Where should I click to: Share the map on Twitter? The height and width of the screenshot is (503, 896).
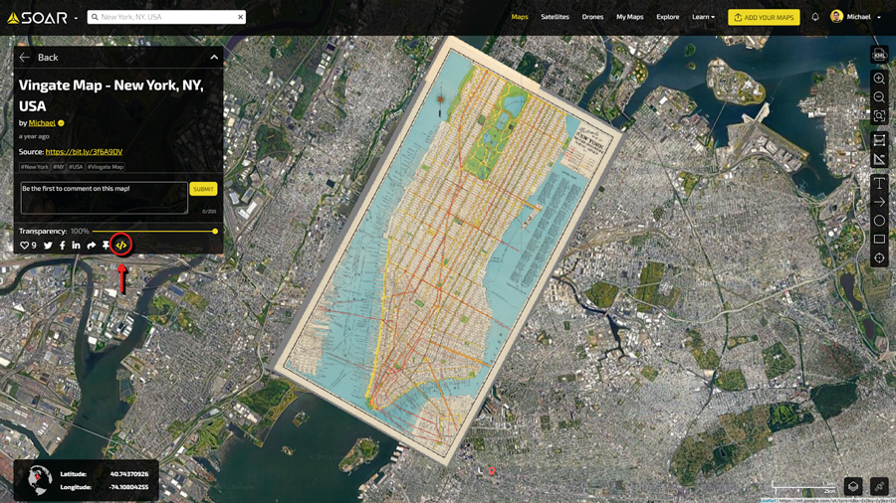tap(48, 246)
